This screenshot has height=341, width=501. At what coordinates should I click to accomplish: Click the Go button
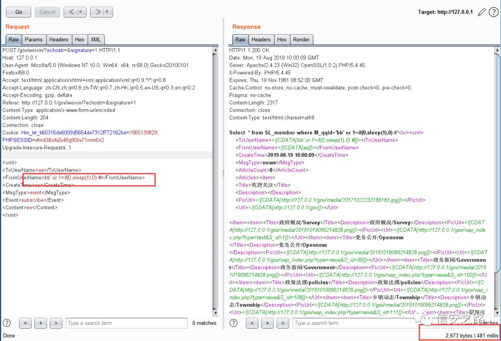point(19,12)
